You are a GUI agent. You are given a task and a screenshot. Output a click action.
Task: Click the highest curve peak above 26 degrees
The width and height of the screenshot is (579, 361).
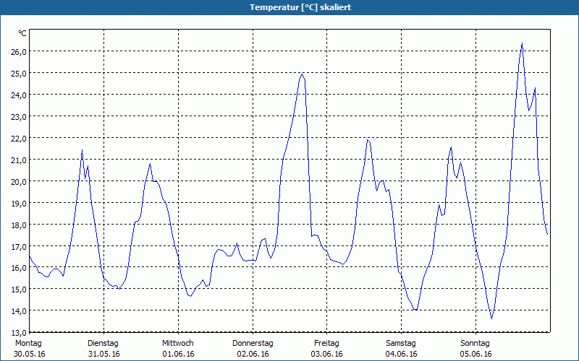coord(522,43)
